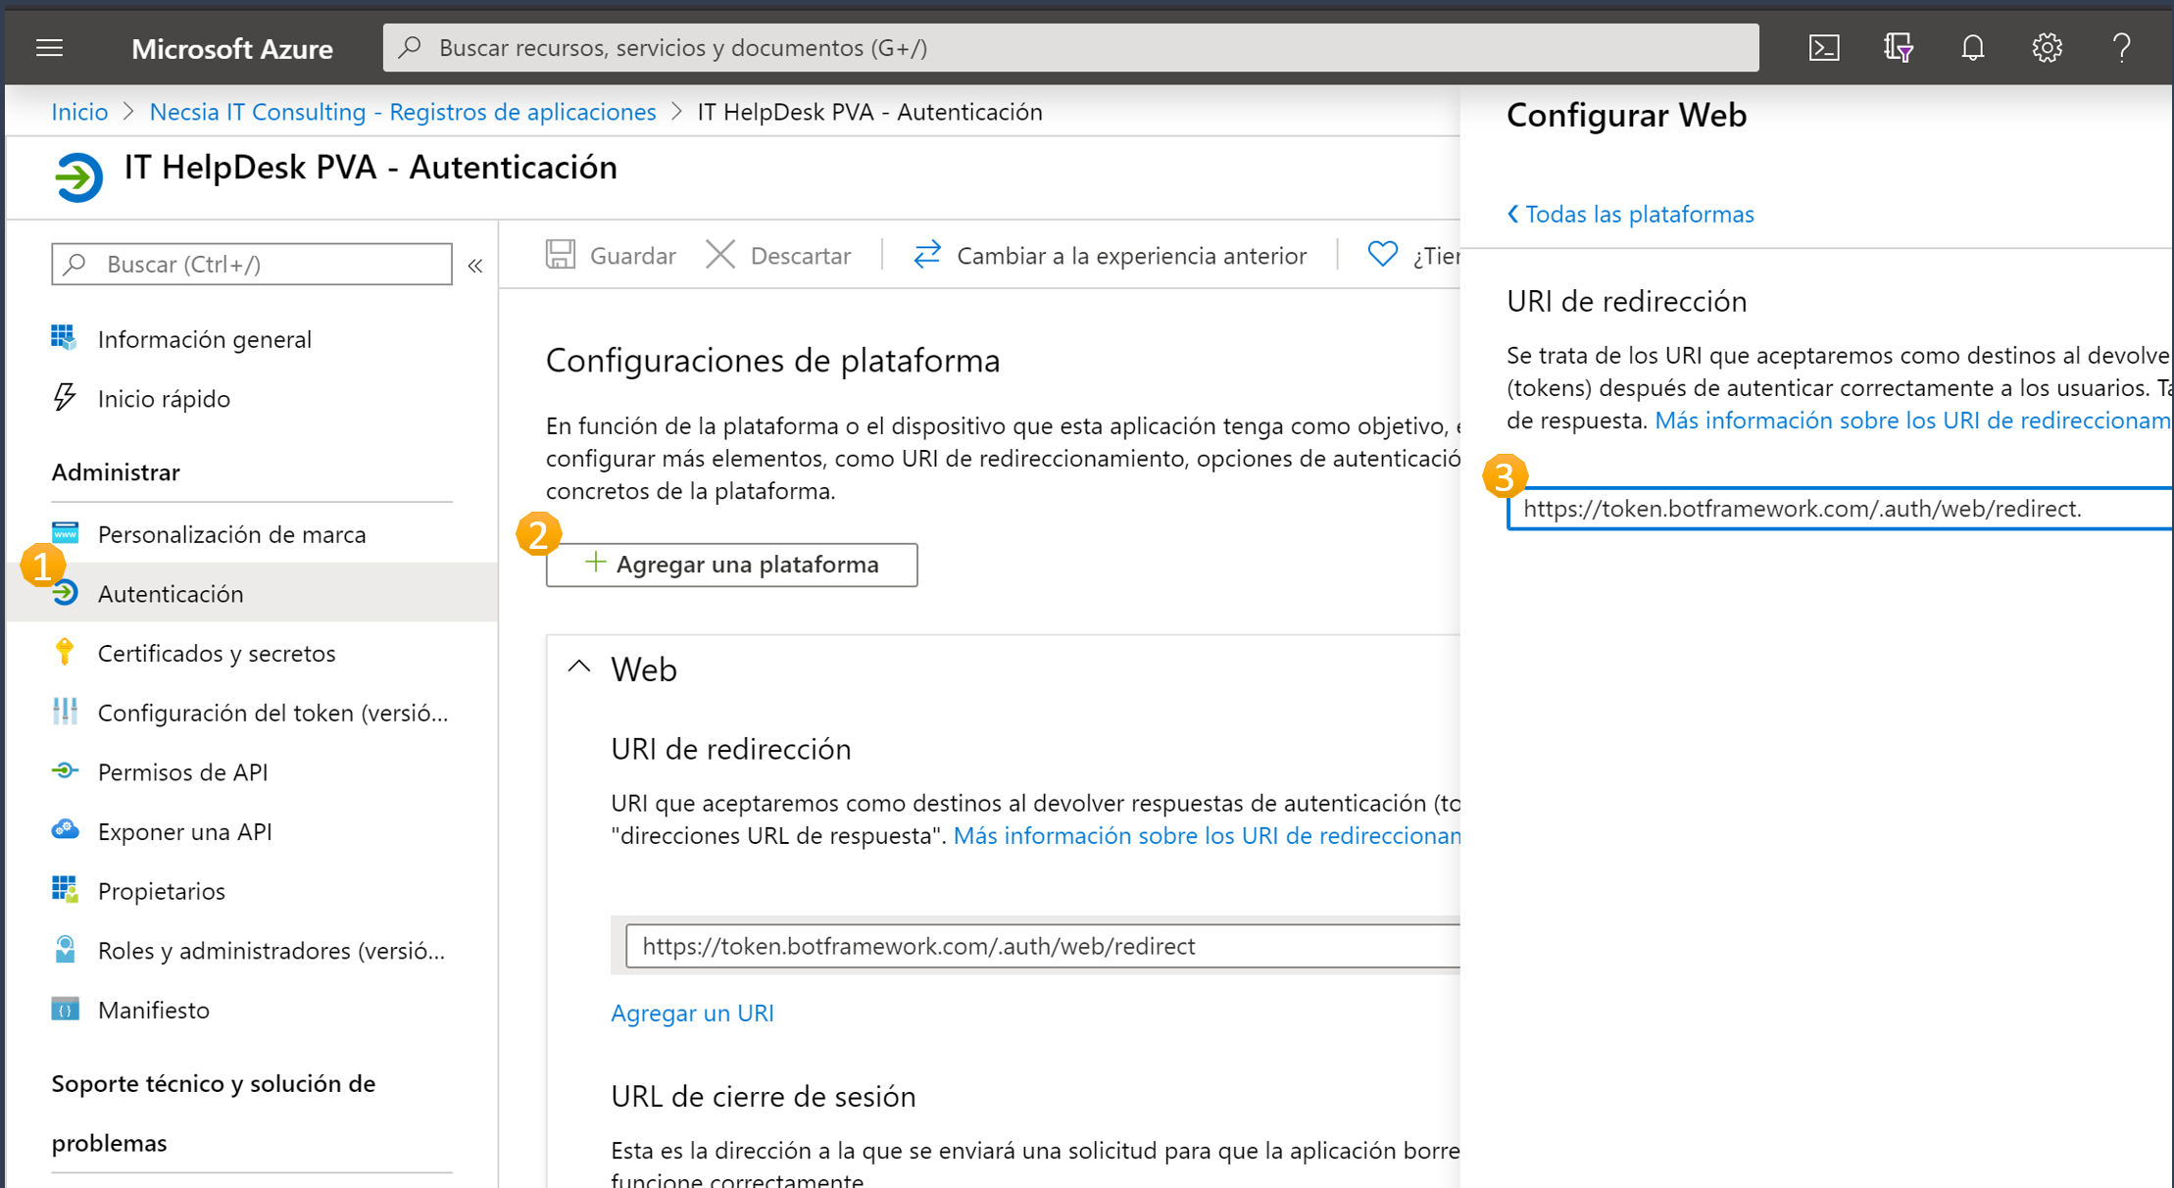This screenshot has height=1188, width=2174.
Task: Click Agregar una plataforma
Action: [x=731, y=565]
